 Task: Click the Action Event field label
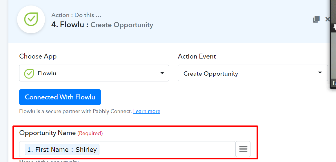pos(197,56)
